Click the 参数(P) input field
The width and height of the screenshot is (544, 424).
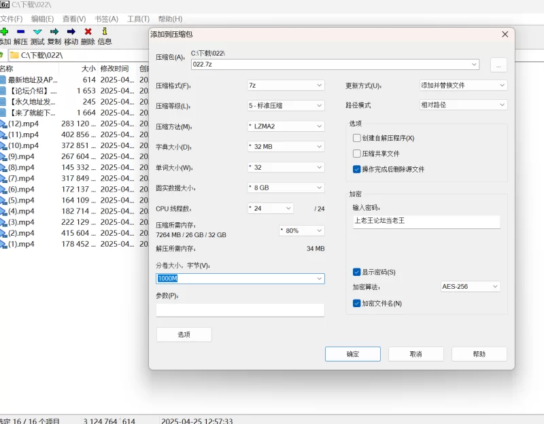[x=240, y=310]
